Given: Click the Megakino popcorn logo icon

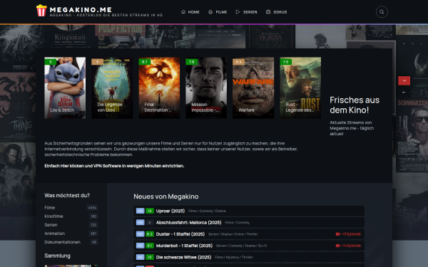Looking at the screenshot, I should 41,11.
